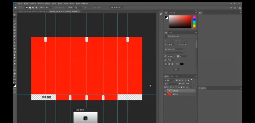Image resolution: width=255 pixels, height=123 pixels.
Task: Change screen mode from the toolbox bottom
Action: pyautogui.click(x=15, y=92)
